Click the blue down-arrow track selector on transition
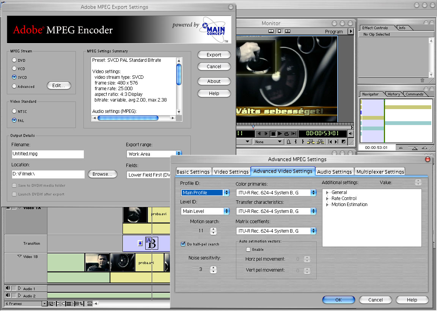This screenshot has width=437, height=311. click(140, 243)
